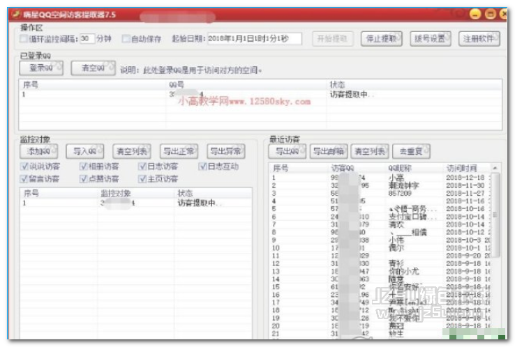
Task: Select visitor row with nickname 你的小尤
Action: pyautogui.click(x=381, y=271)
